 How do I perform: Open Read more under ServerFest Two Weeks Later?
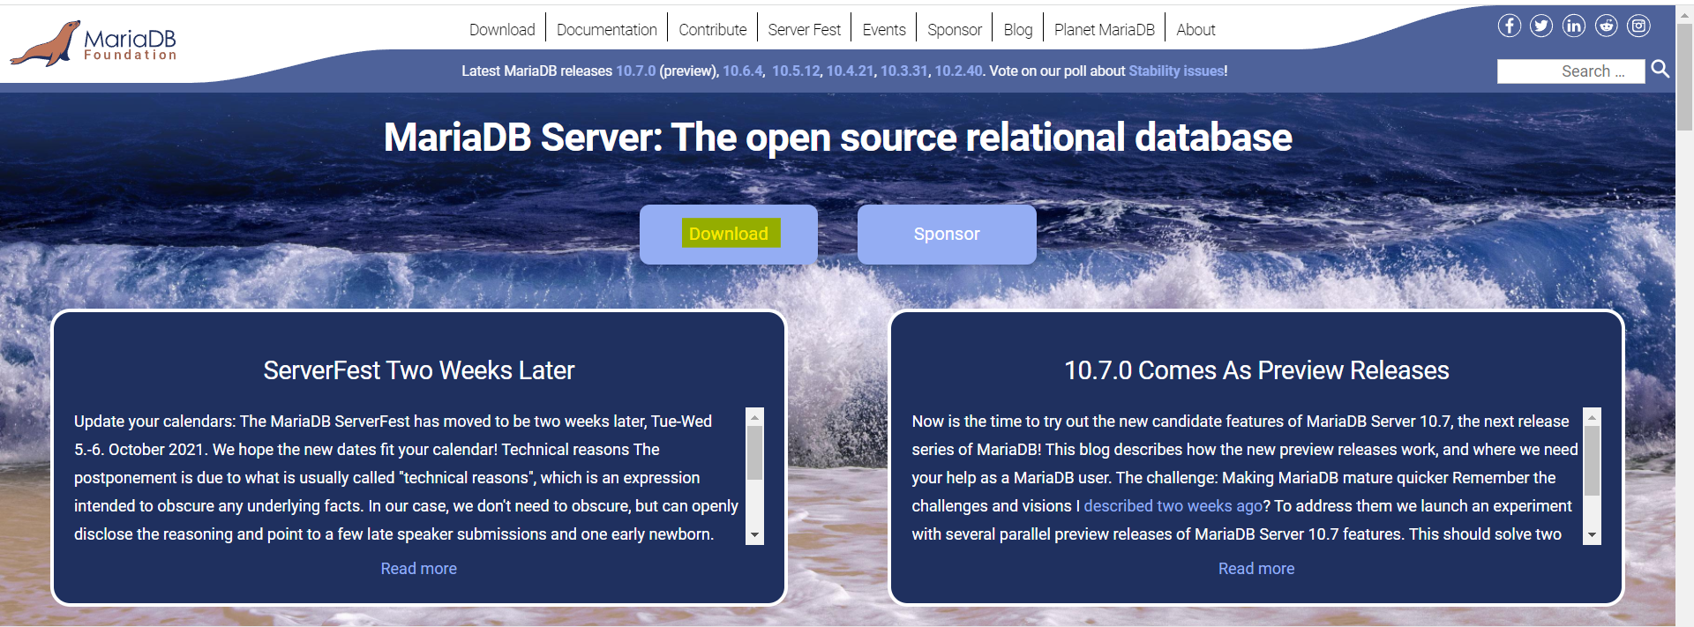click(419, 569)
